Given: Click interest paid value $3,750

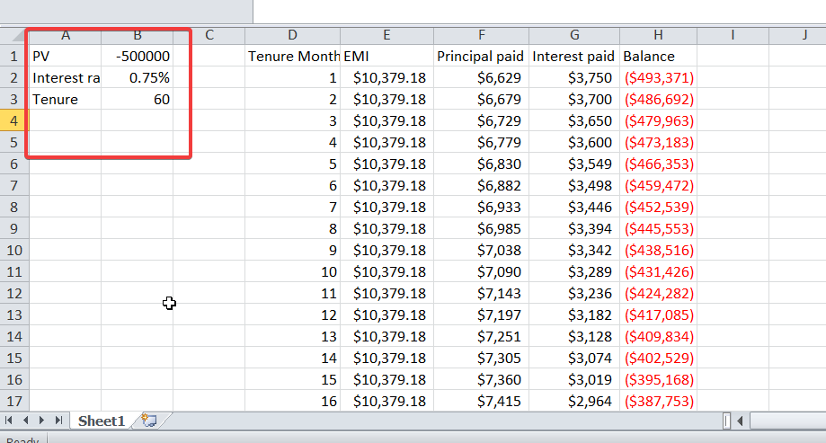Looking at the screenshot, I should (574, 77).
